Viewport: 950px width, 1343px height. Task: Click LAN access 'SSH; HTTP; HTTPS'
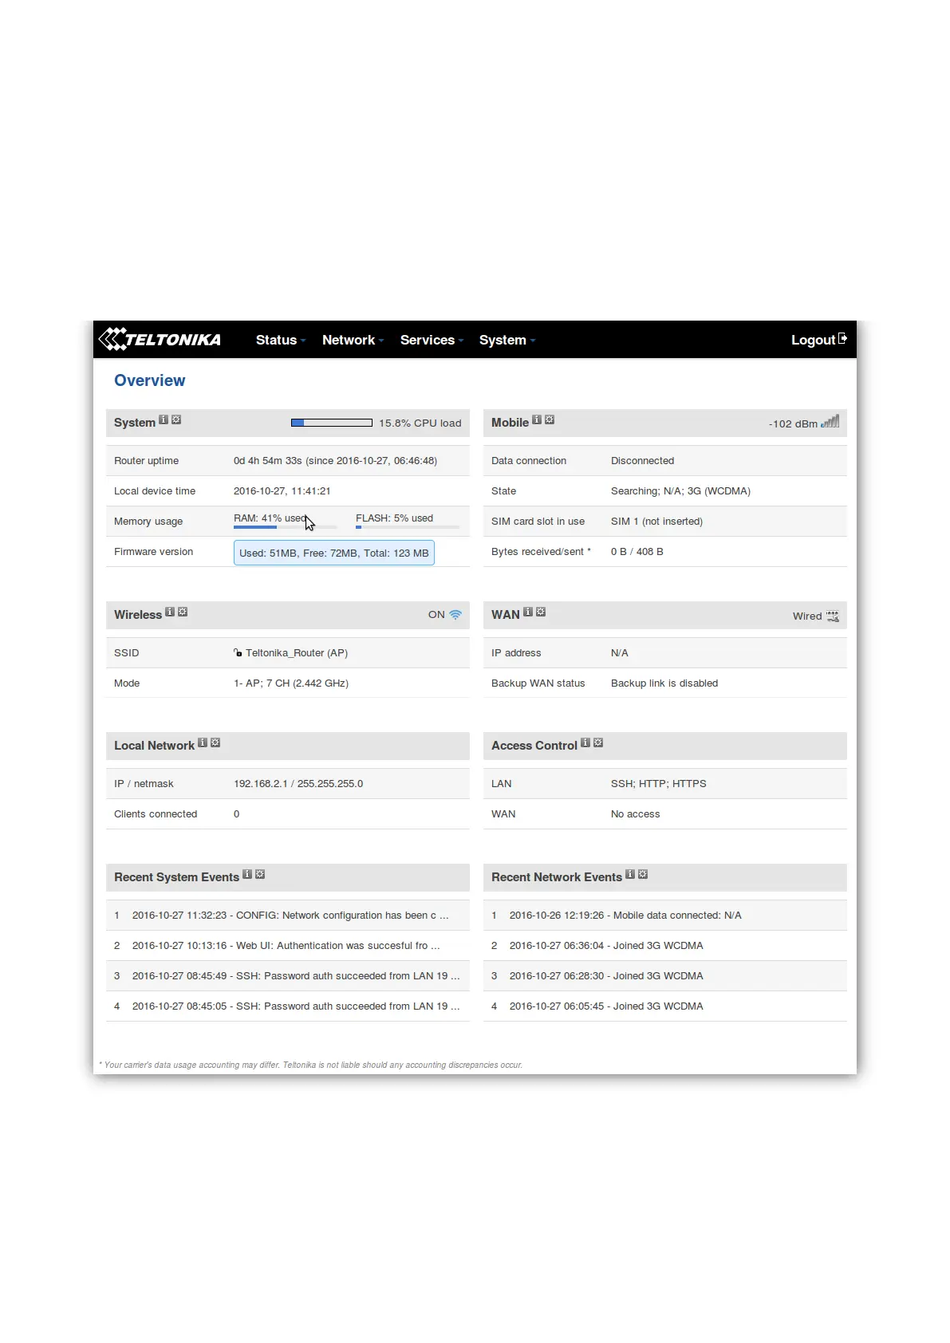[x=659, y=784]
